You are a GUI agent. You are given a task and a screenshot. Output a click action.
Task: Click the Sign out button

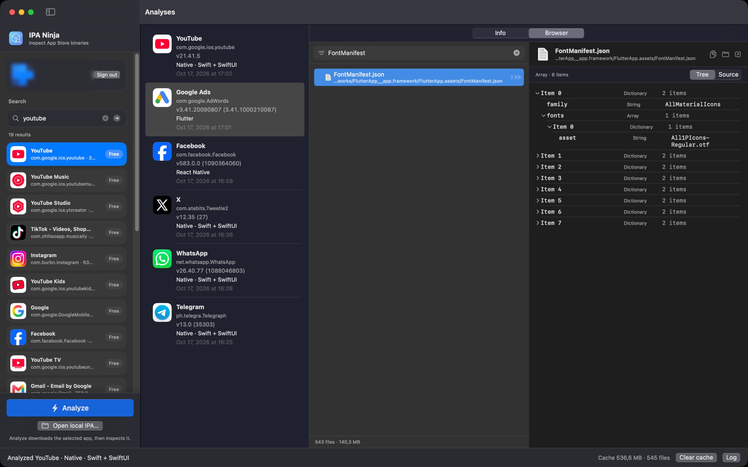pos(107,75)
